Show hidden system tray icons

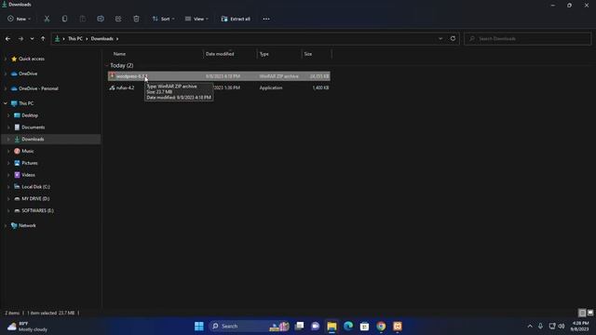(x=530, y=327)
